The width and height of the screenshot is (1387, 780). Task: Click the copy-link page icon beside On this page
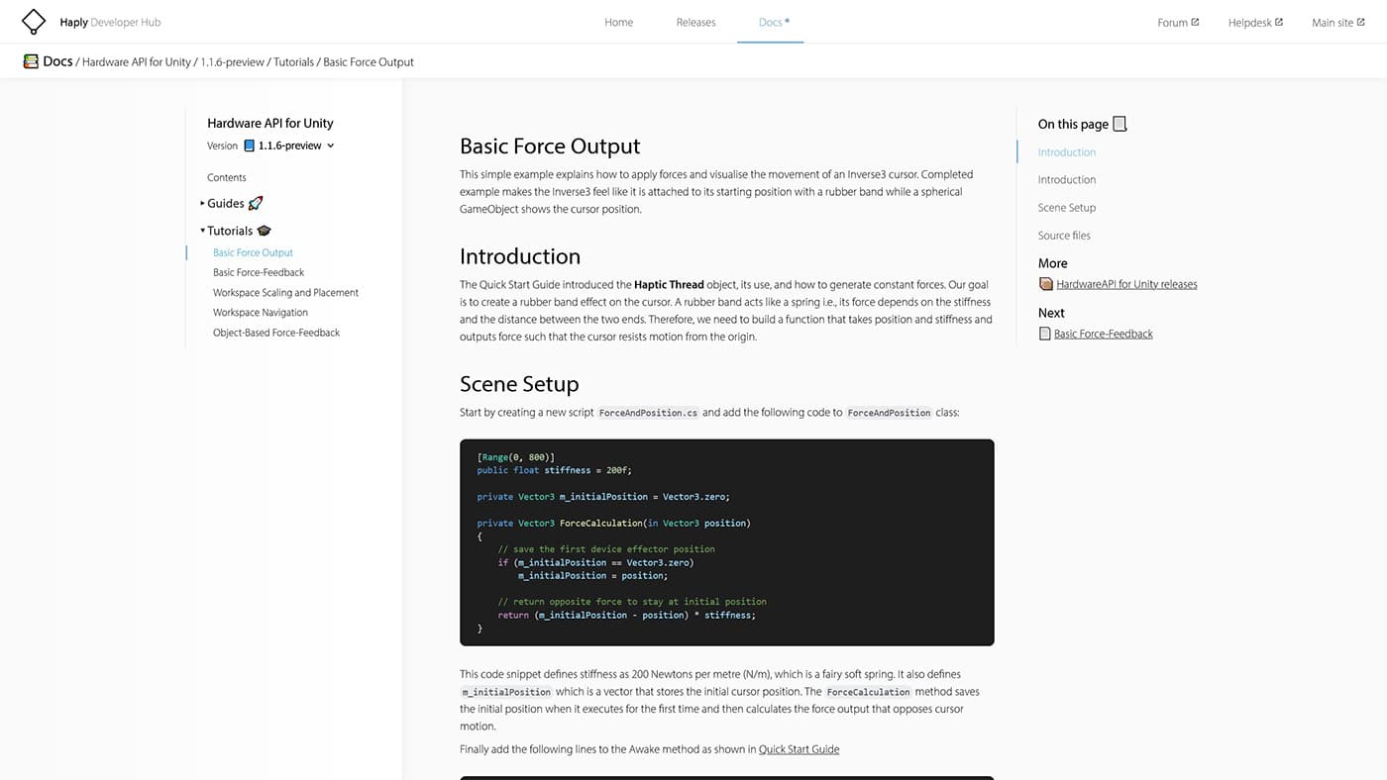tap(1120, 123)
